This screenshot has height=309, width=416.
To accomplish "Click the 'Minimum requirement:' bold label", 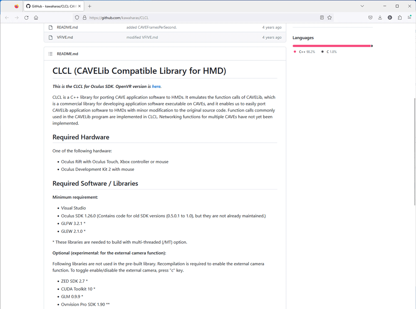I will click(x=75, y=197).
